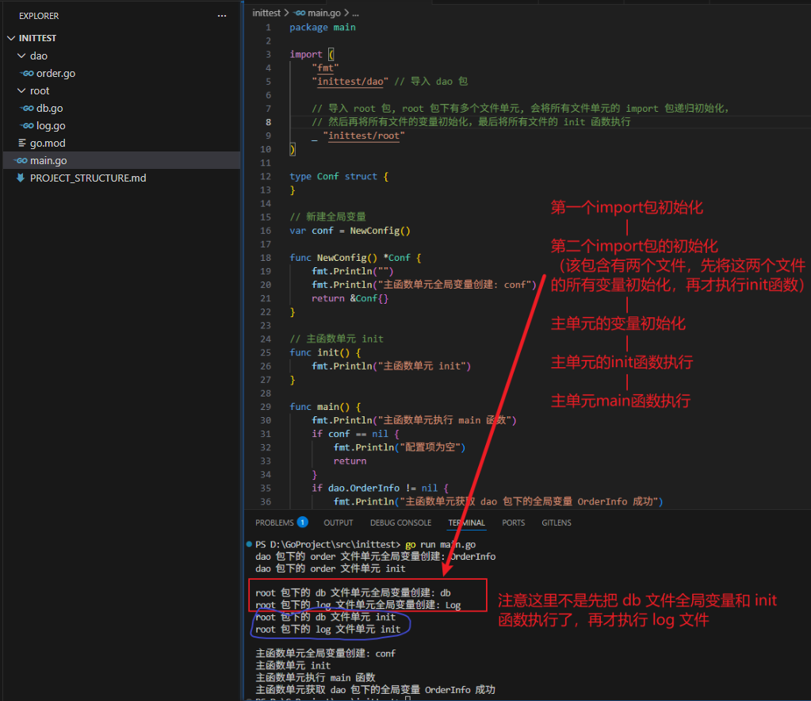Collapse the INITTEST root folder chevron

click(11, 38)
